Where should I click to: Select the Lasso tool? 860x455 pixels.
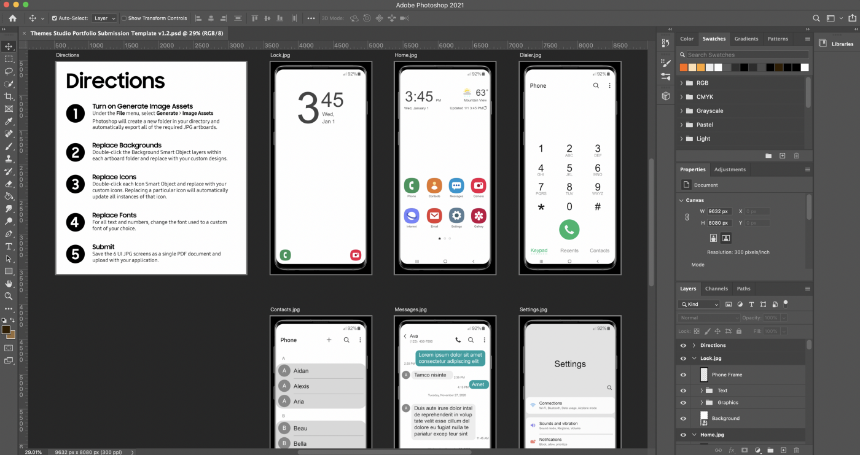pyautogui.click(x=9, y=71)
